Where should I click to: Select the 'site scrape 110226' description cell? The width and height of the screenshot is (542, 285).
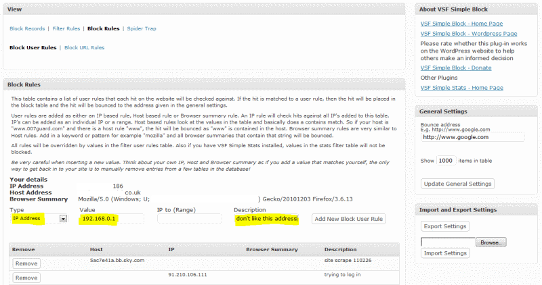pyautogui.click(x=348, y=260)
